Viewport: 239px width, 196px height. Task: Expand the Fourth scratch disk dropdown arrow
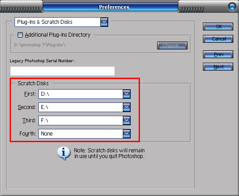pyautogui.click(x=126, y=134)
